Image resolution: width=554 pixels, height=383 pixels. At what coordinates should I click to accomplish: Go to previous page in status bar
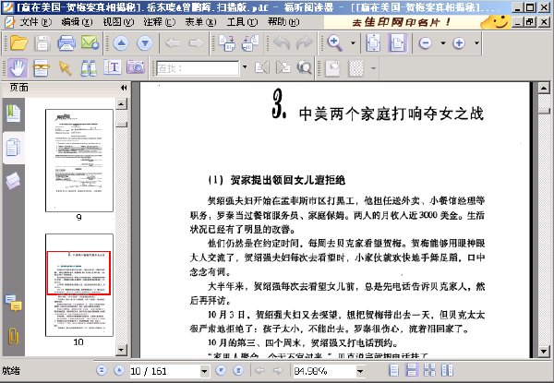(x=119, y=370)
